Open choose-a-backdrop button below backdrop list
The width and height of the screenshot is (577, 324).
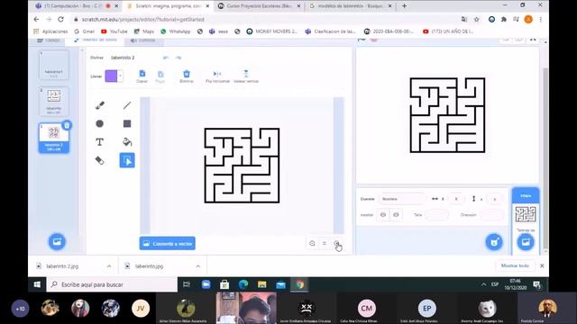(x=57, y=241)
